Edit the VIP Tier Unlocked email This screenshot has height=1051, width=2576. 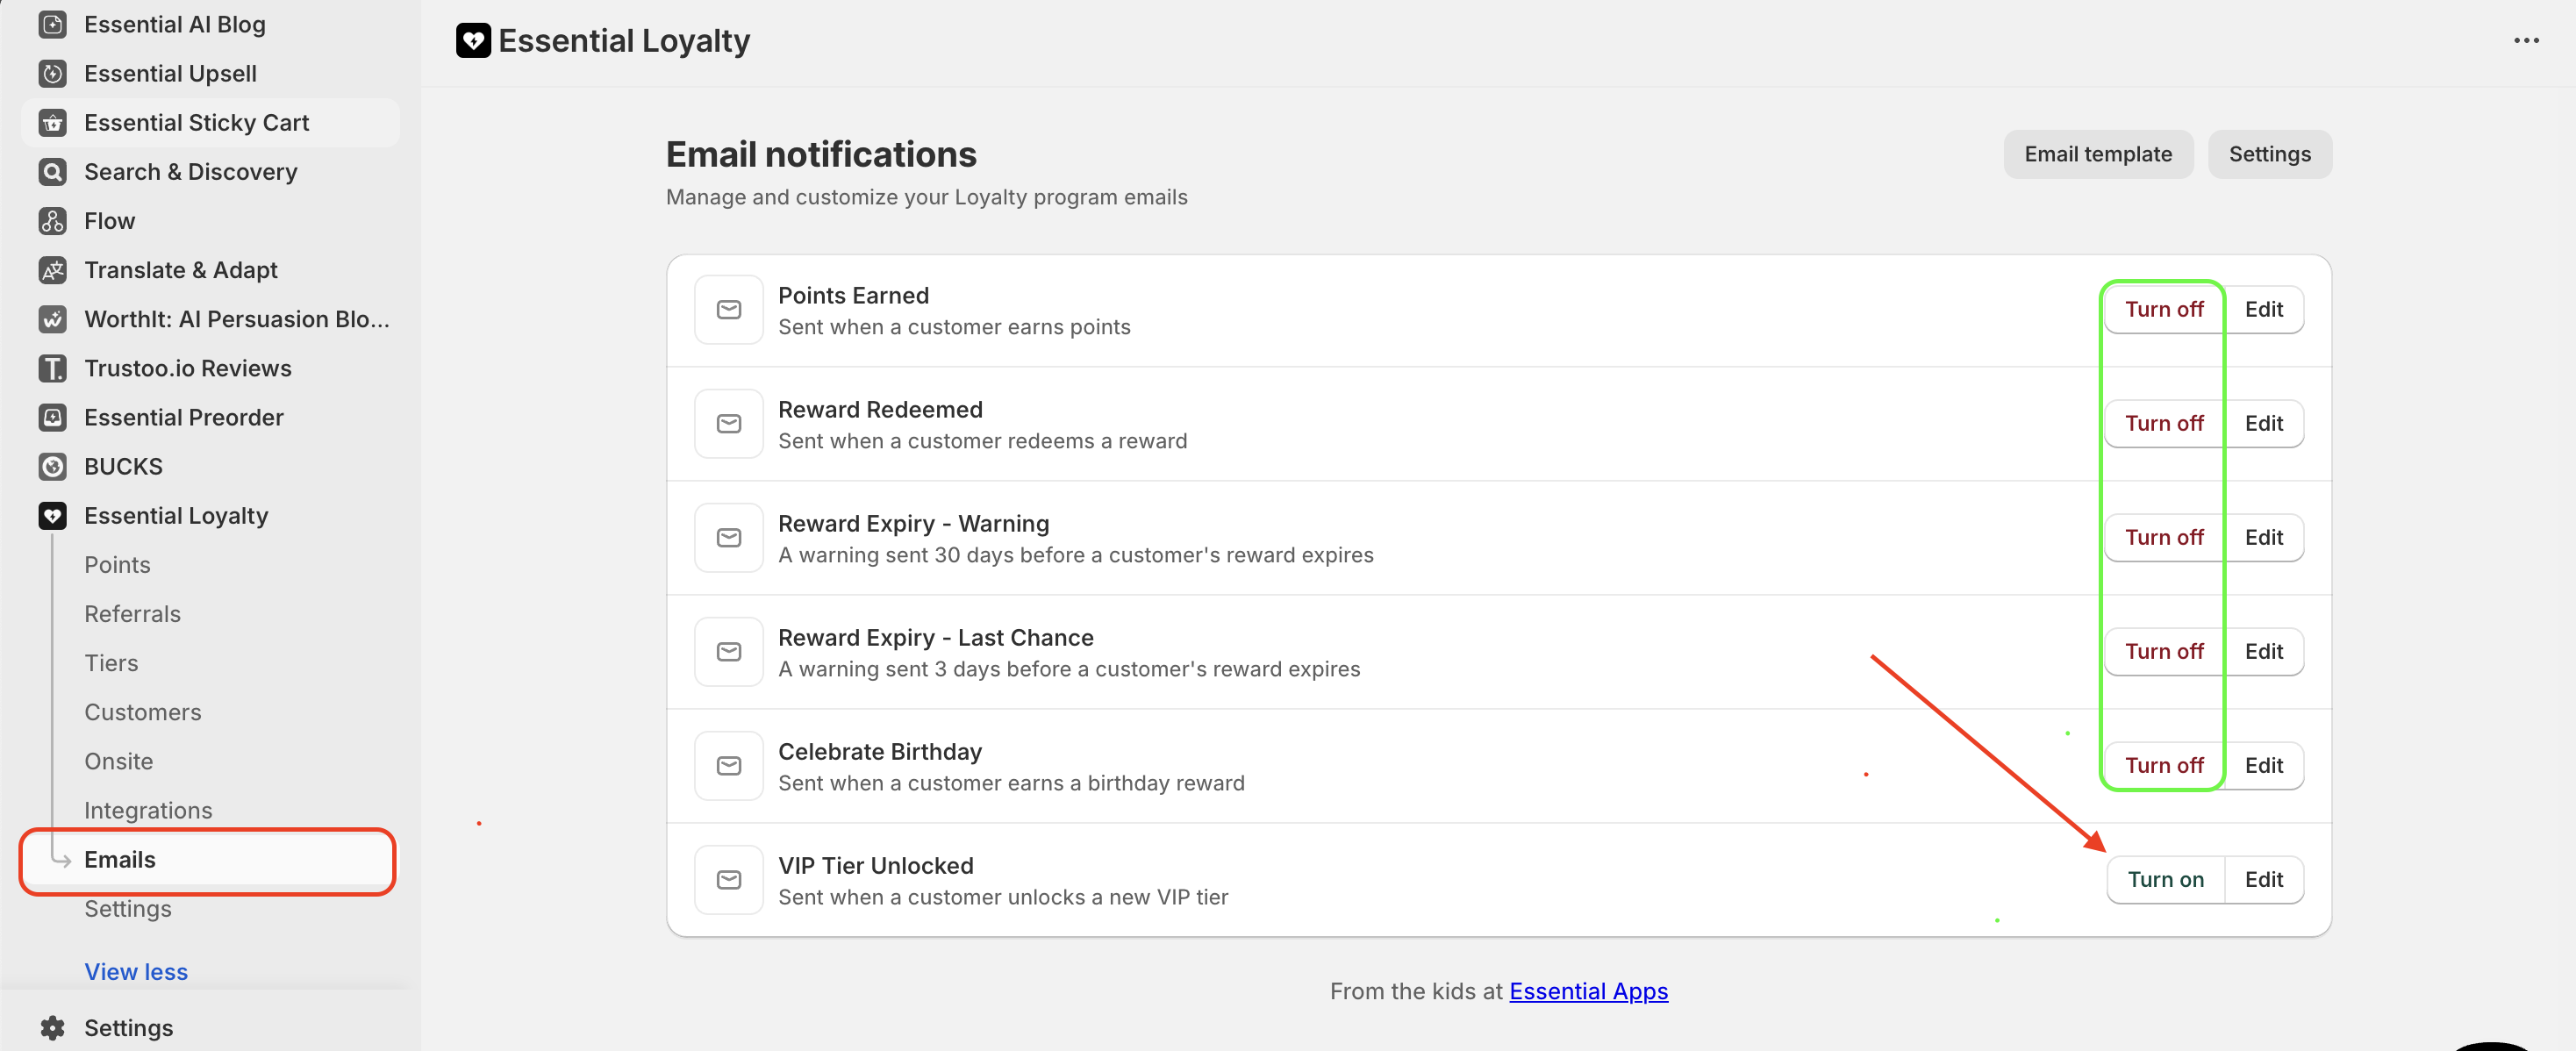point(2263,879)
